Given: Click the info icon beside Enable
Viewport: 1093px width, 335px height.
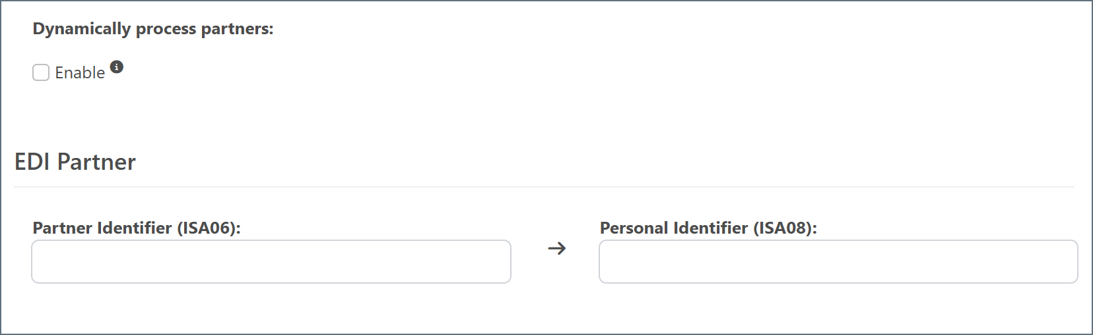Looking at the screenshot, I should coord(117,66).
